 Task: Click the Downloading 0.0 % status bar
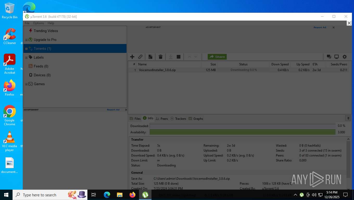click(x=244, y=70)
